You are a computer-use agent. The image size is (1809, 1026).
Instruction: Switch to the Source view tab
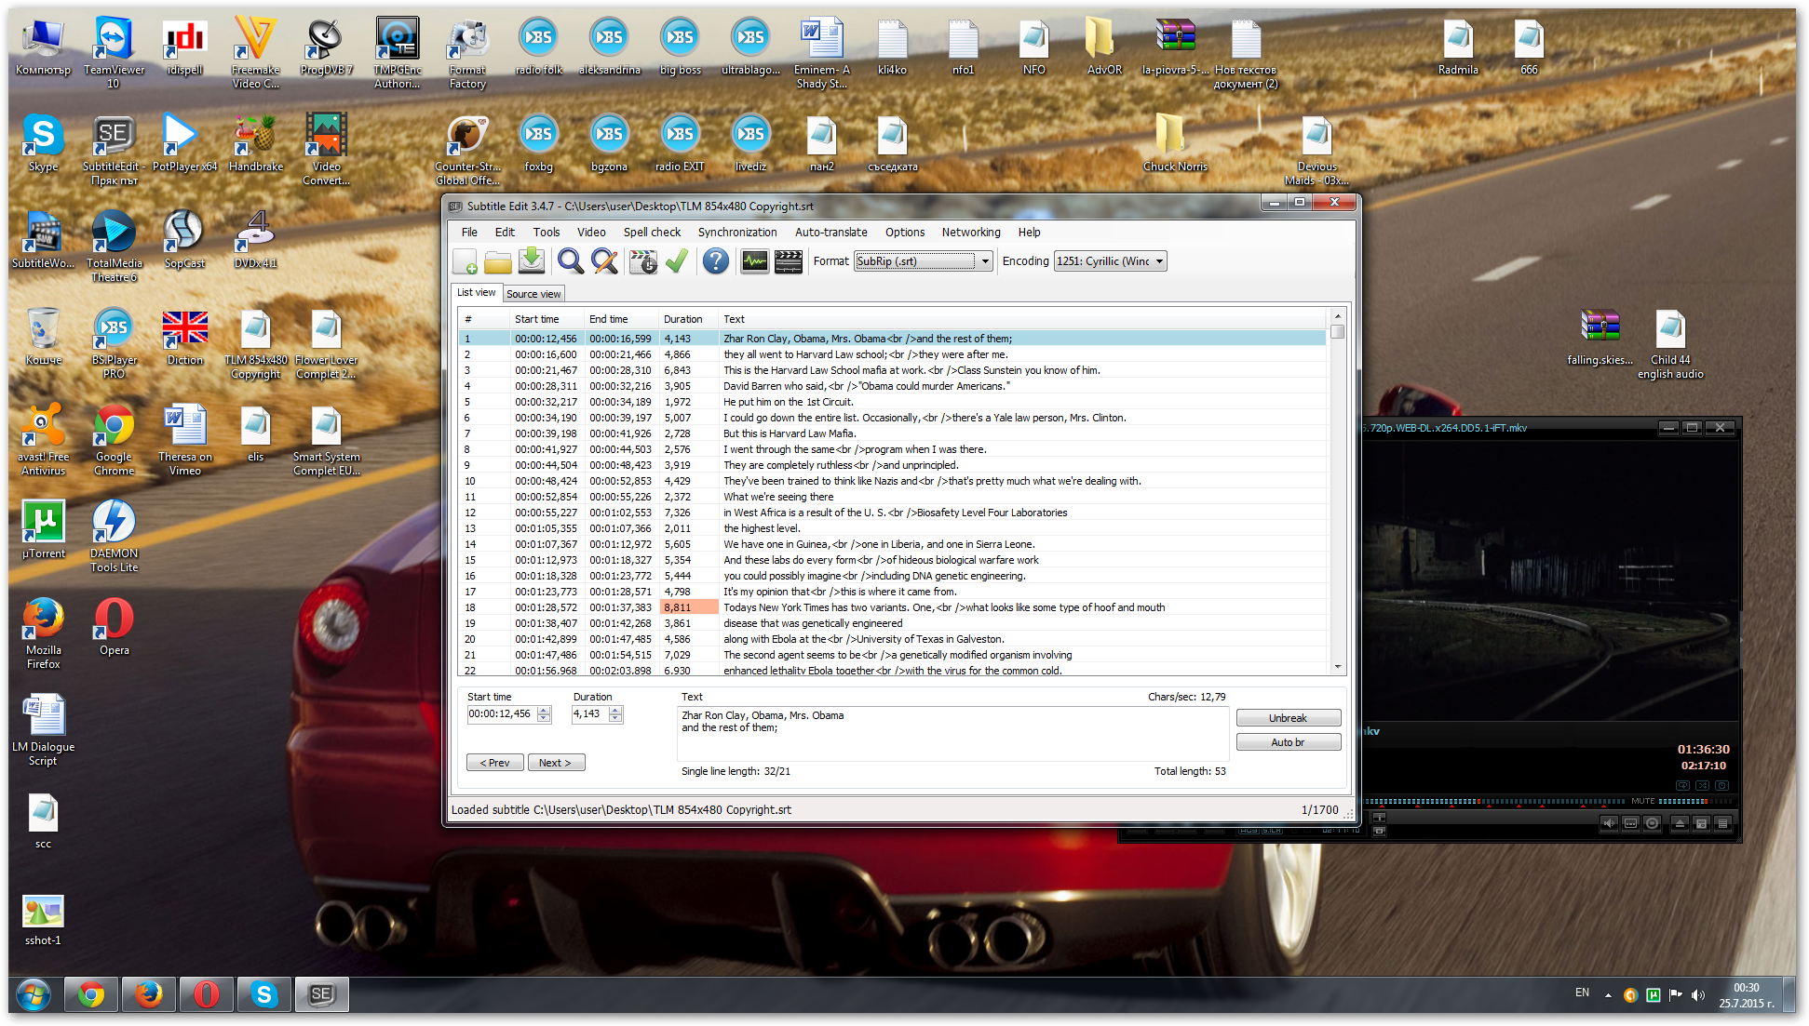coord(533,294)
